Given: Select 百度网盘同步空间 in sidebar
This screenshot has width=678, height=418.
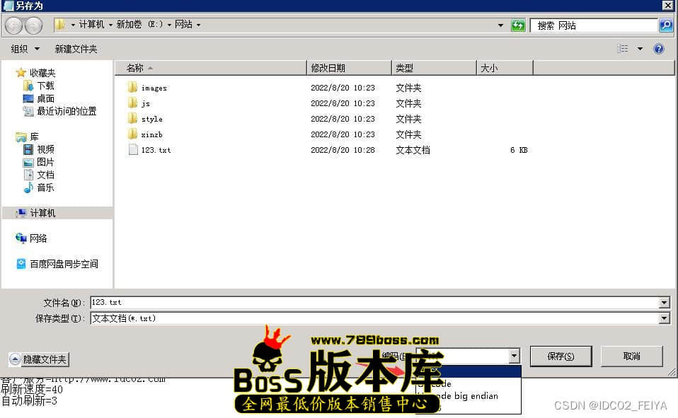Looking at the screenshot, I should pyautogui.click(x=64, y=264).
